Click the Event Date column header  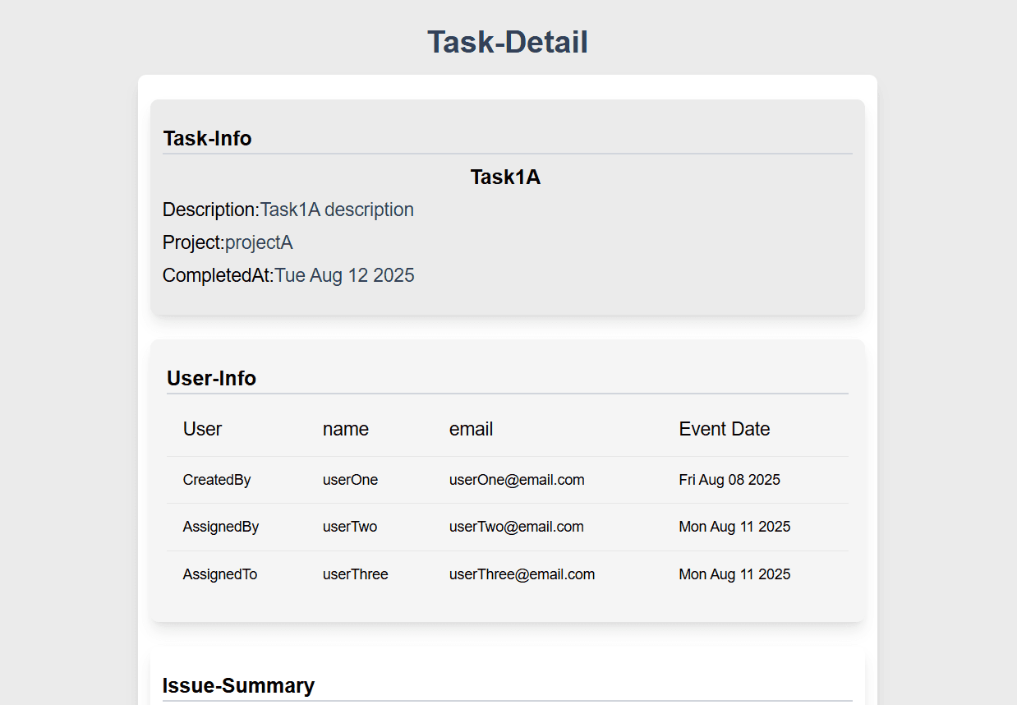[724, 429]
